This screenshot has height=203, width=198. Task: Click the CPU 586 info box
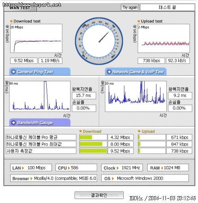[76, 168]
